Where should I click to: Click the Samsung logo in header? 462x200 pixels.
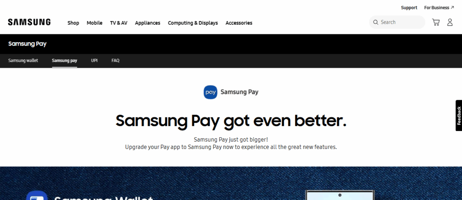click(29, 22)
